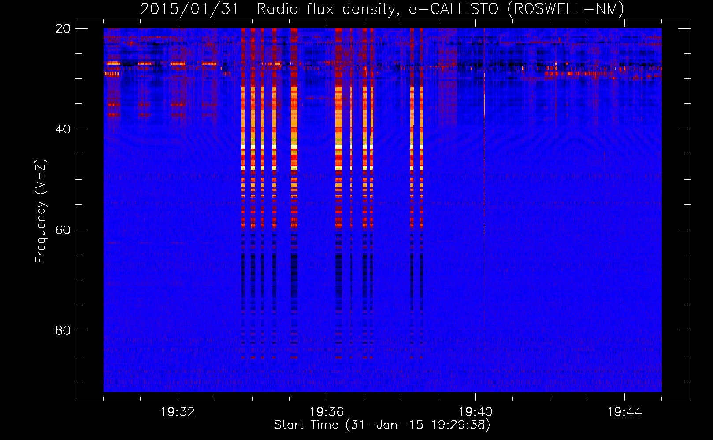
Task: Click the frequency tick label '20'
Action: (63, 29)
